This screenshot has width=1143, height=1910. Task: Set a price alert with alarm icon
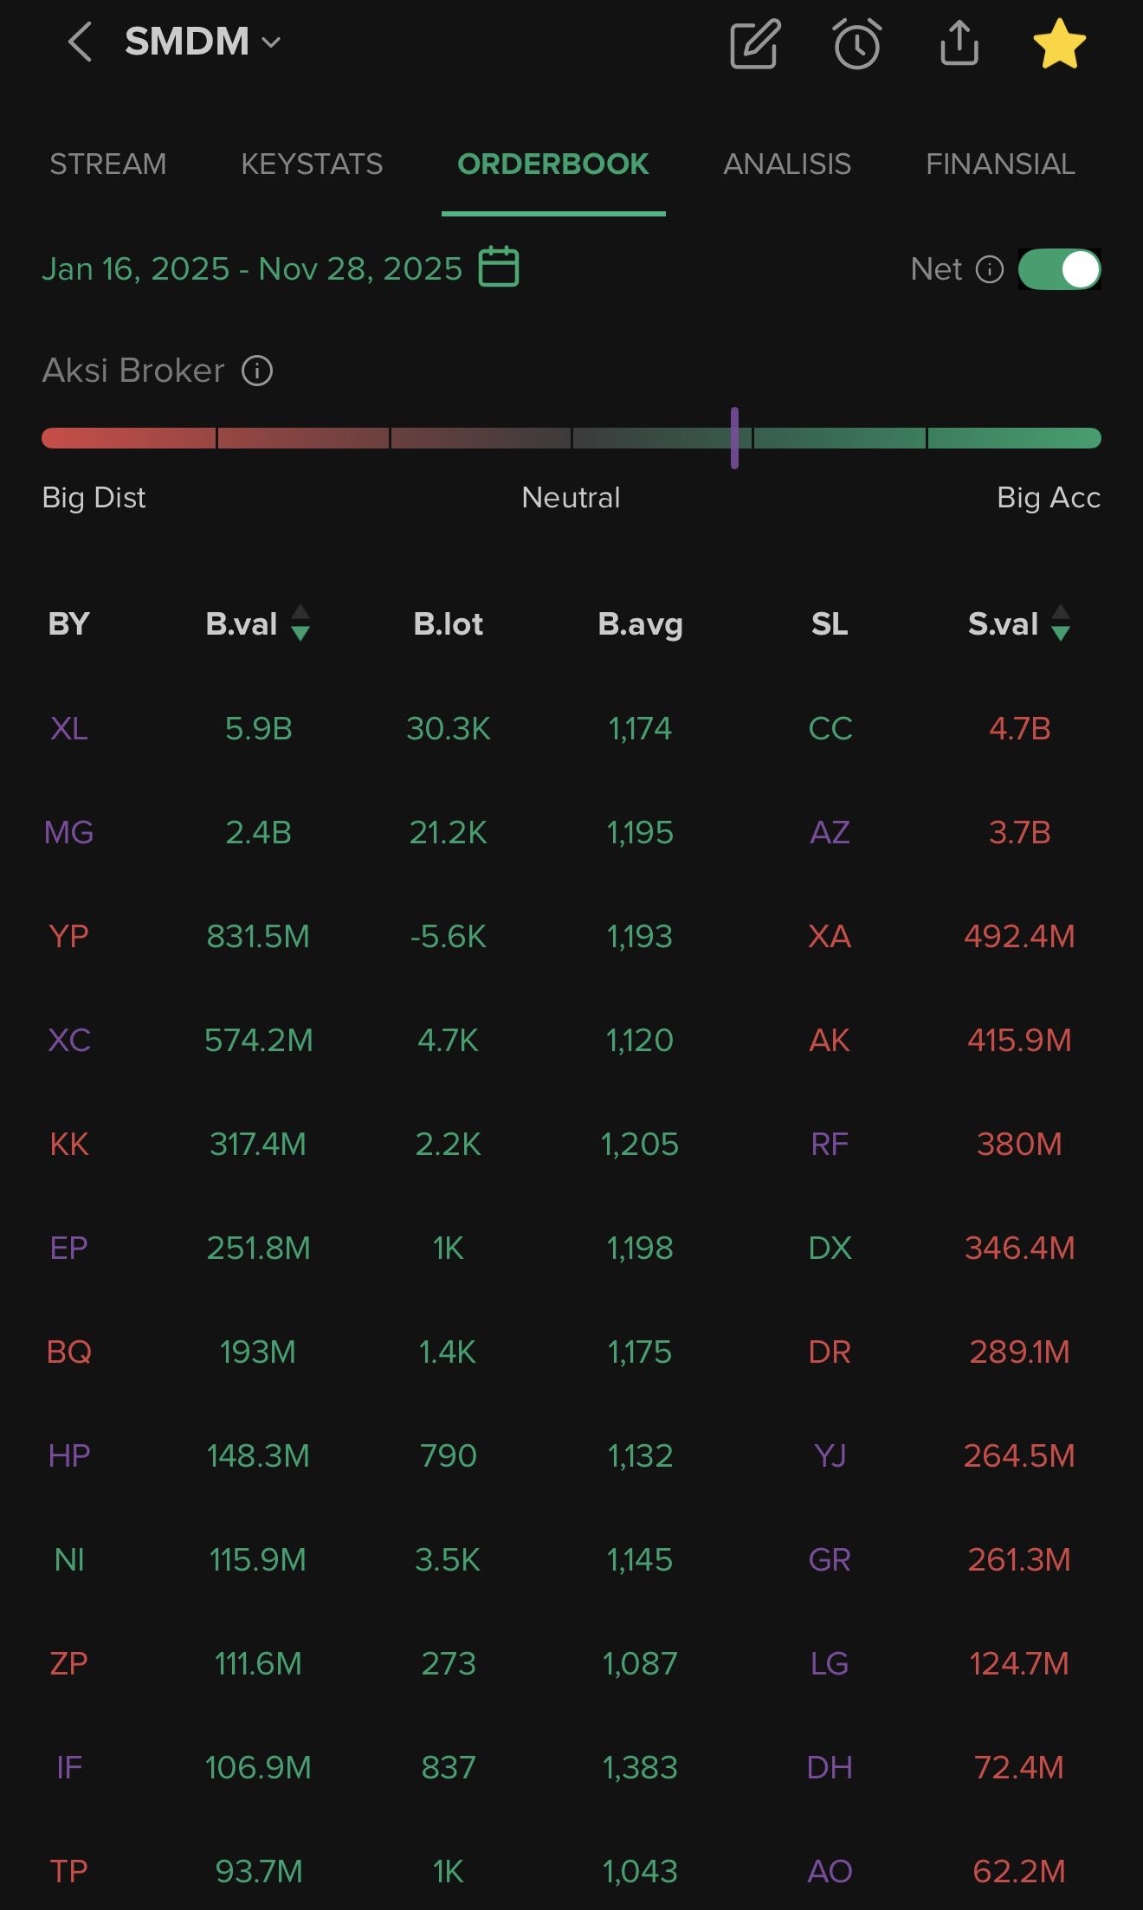pyautogui.click(x=857, y=44)
